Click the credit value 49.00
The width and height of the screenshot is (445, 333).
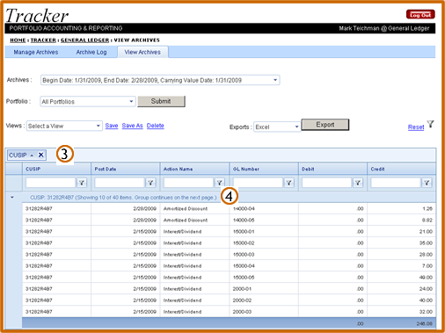pyautogui.click(x=426, y=278)
